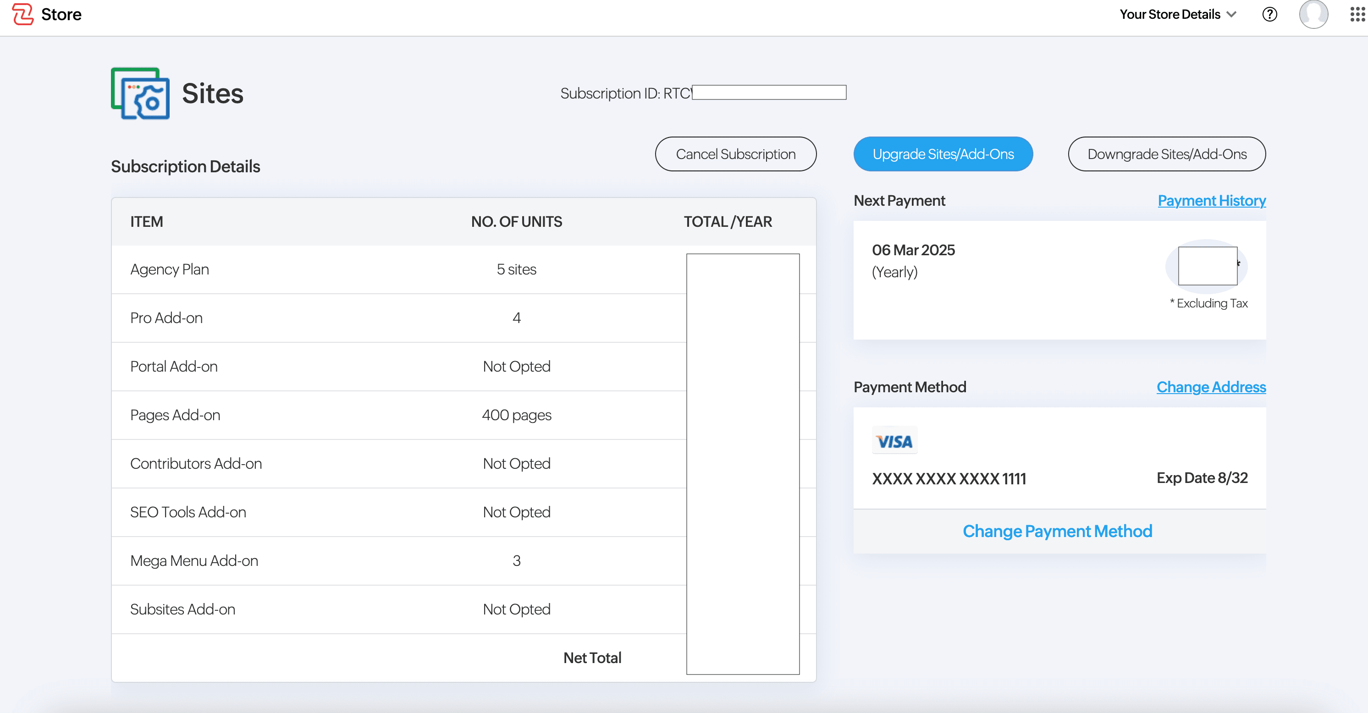Click the Mega Menu Add-on row
1368x713 pixels.
(x=194, y=560)
